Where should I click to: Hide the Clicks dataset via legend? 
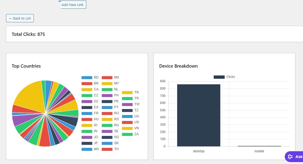click(x=224, y=77)
